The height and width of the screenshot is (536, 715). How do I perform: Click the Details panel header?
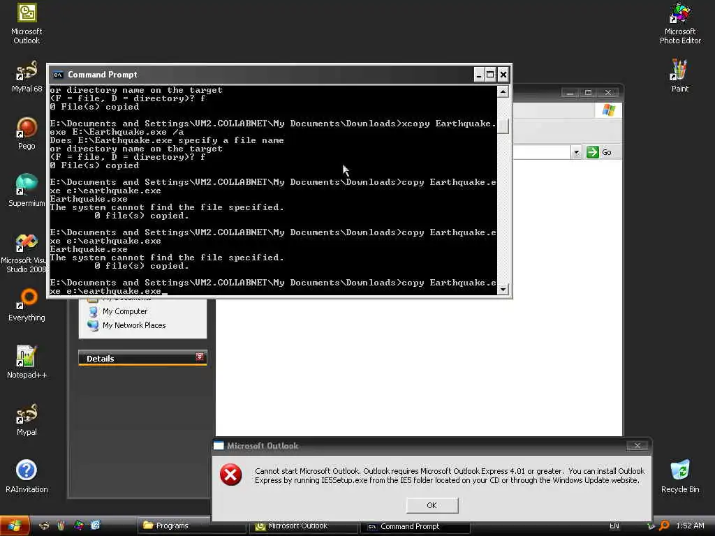pos(142,358)
